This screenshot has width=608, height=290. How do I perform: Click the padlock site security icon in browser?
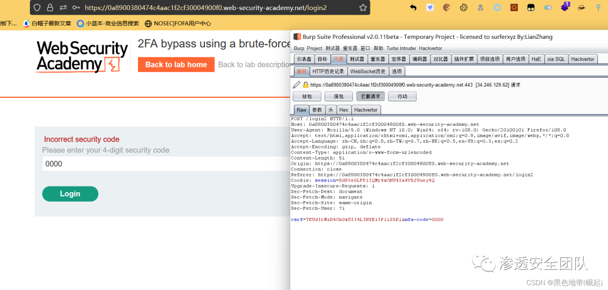pos(50,7)
